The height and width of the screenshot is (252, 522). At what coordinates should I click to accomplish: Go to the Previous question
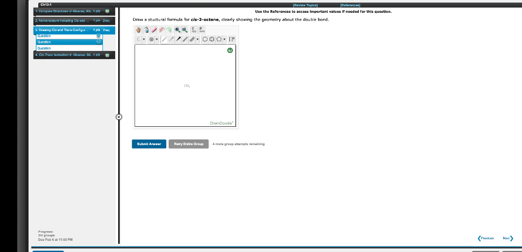click(486, 238)
